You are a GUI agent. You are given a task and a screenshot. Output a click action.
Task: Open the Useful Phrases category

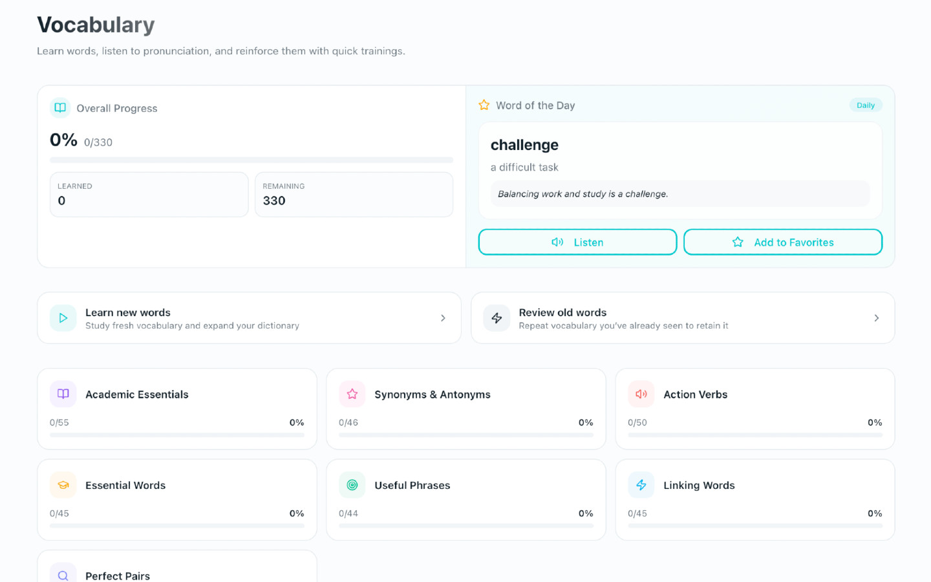click(466, 500)
